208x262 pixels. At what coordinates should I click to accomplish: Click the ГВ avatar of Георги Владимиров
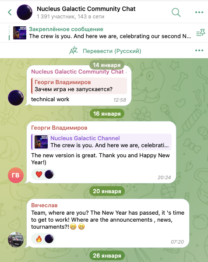pos(16,175)
